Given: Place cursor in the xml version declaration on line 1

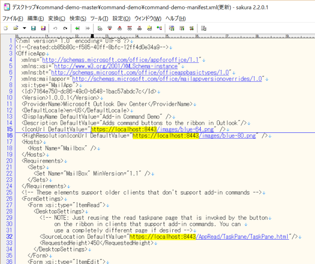Looking at the screenshot, I should (x=72, y=41).
